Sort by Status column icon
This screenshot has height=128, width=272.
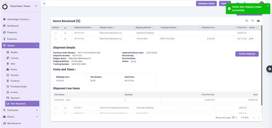257,28
